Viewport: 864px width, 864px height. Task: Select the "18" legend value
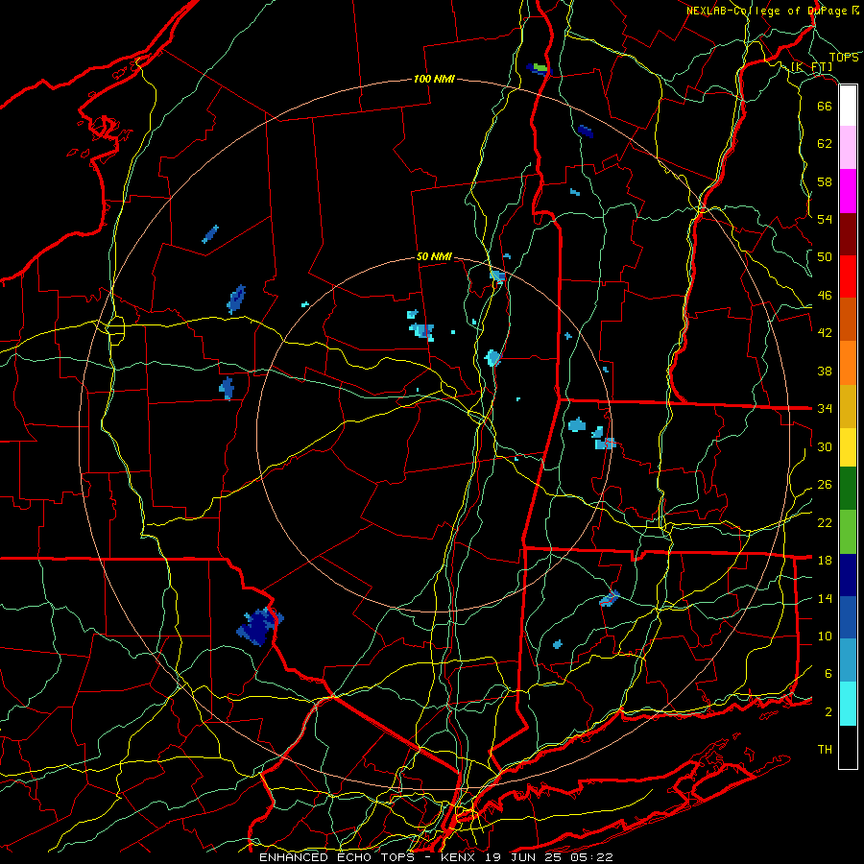[825, 561]
